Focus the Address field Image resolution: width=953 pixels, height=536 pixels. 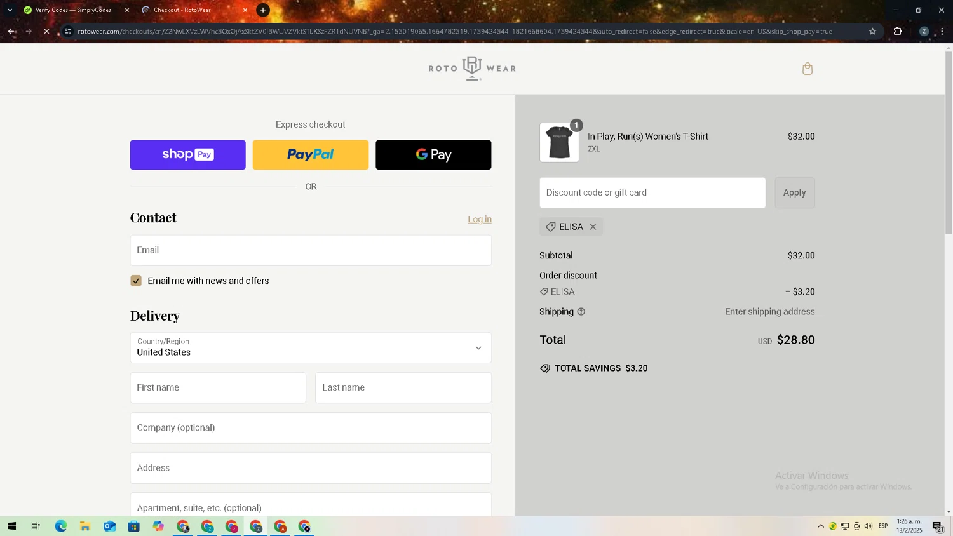tap(311, 468)
